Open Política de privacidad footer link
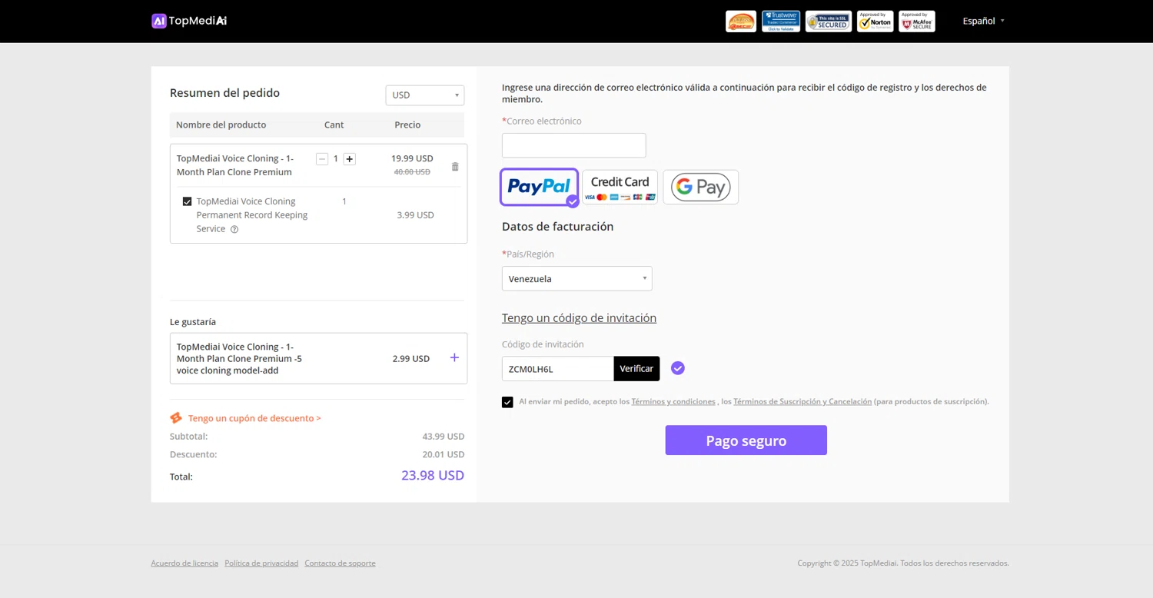 pos(261,563)
